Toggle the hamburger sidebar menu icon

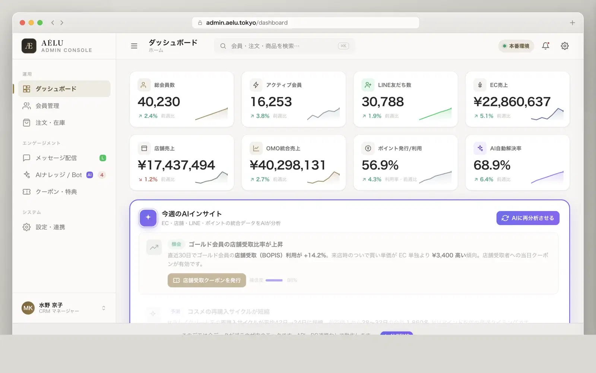coord(134,46)
